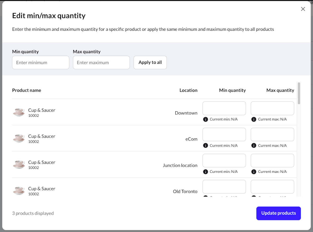This screenshot has width=313, height=232.
Task: Click '3 products displayed' text
Action: pyautogui.click(x=33, y=213)
